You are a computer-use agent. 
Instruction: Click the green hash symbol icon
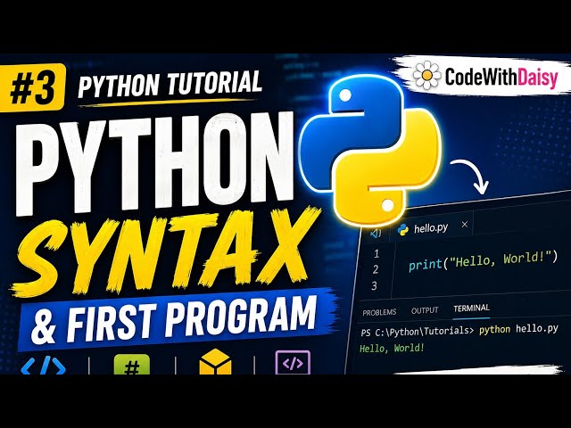(132, 365)
